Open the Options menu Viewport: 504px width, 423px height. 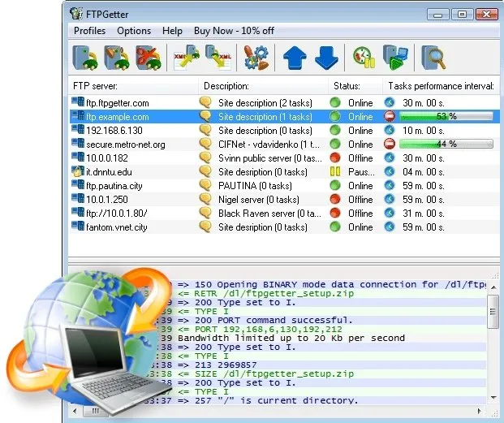coord(134,31)
